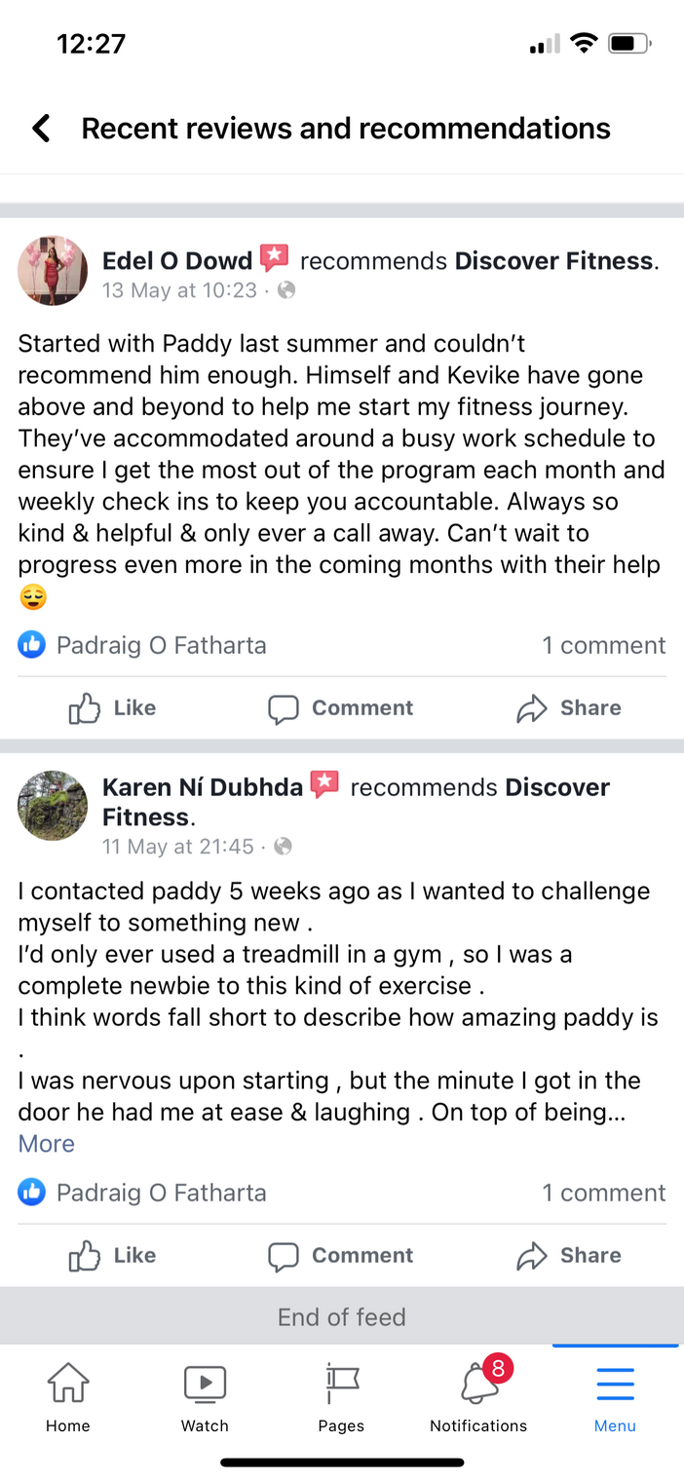Share Karen Ní Dubhda's recommendation
The height and width of the screenshot is (1481, 684).
(569, 1256)
